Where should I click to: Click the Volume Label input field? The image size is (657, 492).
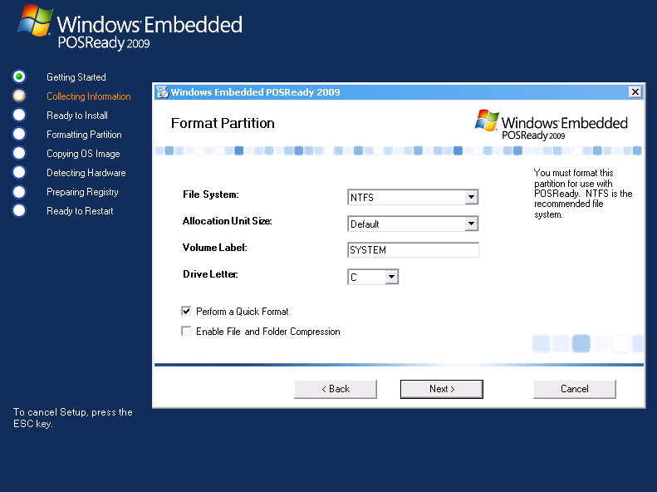[413, 250]
